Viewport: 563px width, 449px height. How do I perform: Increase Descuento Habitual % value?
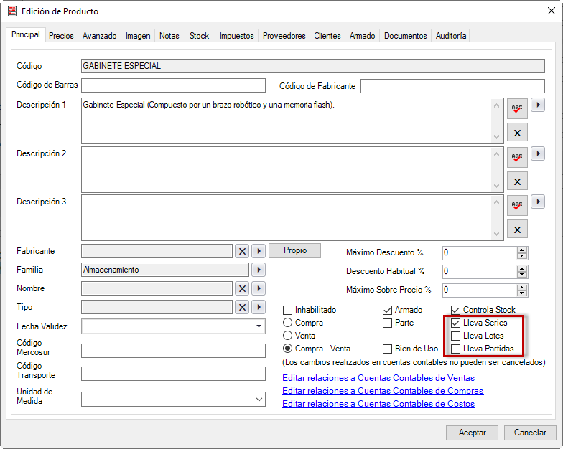tap(521, 268)
